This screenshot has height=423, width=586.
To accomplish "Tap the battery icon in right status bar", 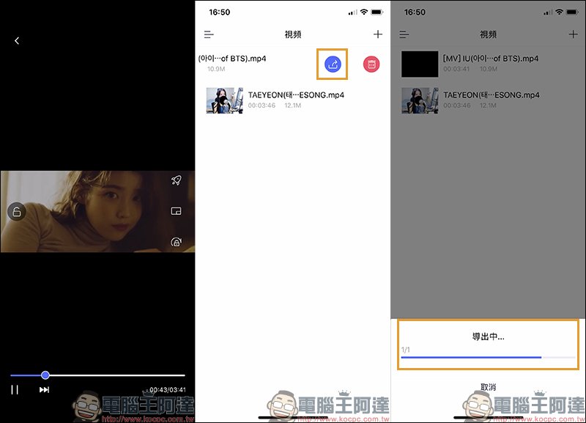I will 572,12.
